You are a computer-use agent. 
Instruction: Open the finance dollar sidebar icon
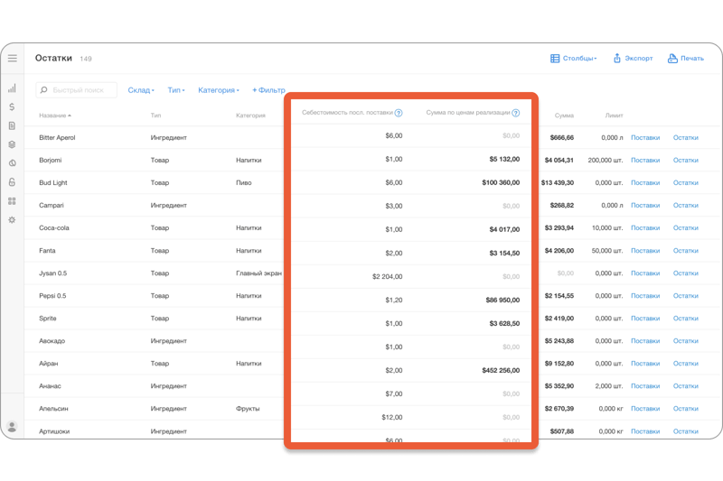click(x=12, y=106)
